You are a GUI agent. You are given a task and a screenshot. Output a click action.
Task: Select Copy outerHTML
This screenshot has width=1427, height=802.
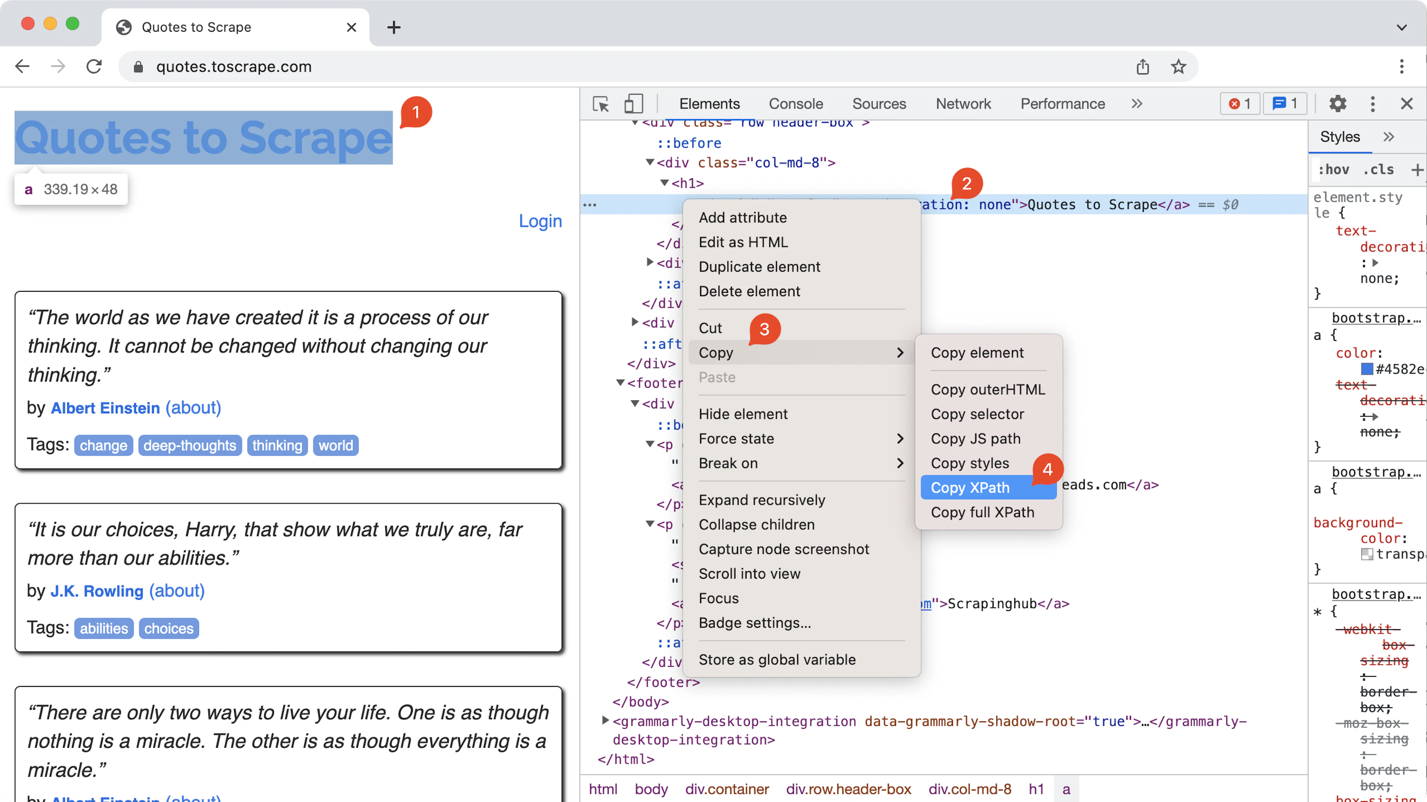point(988,389)
